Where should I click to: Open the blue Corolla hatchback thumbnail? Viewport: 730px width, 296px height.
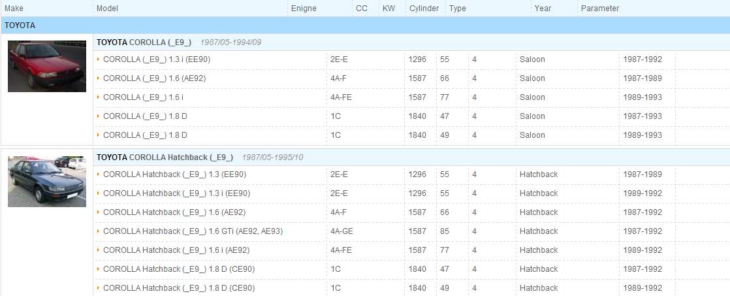tap(47, 182)
